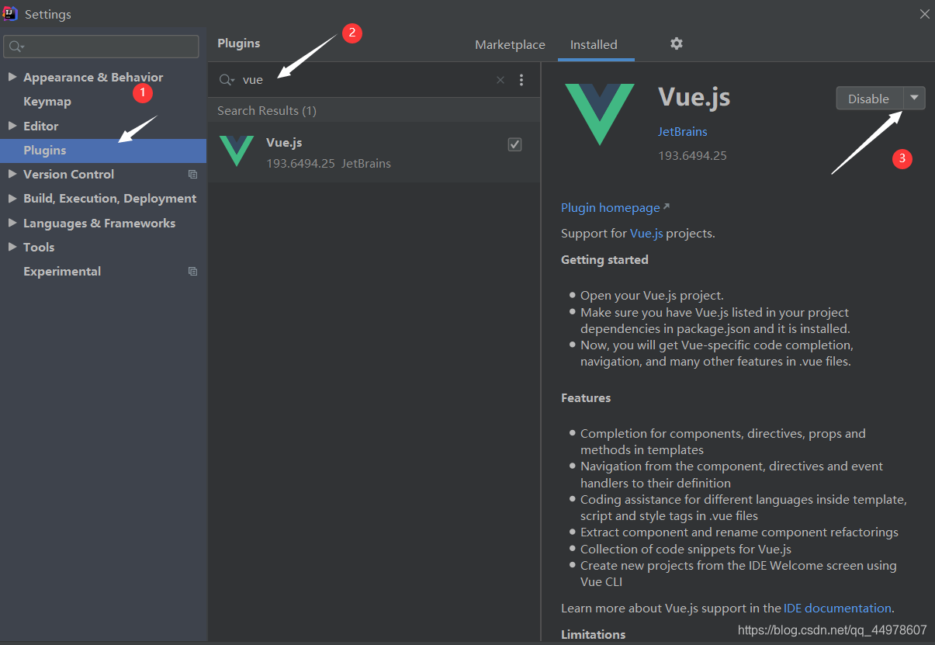Click the settings search input field
The width and height of the screenshot is (935, 645).
coord(102,47)
